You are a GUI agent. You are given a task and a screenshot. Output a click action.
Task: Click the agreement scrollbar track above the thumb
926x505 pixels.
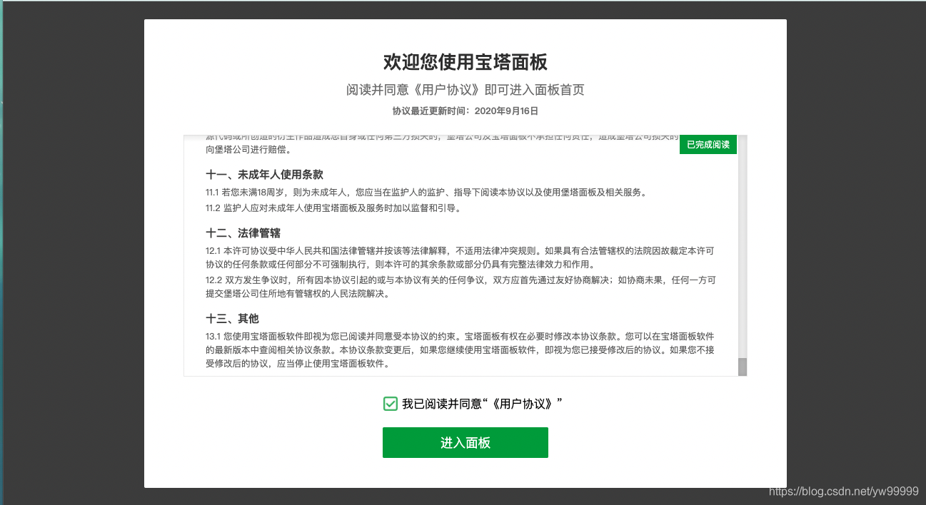tap(743, 246)
